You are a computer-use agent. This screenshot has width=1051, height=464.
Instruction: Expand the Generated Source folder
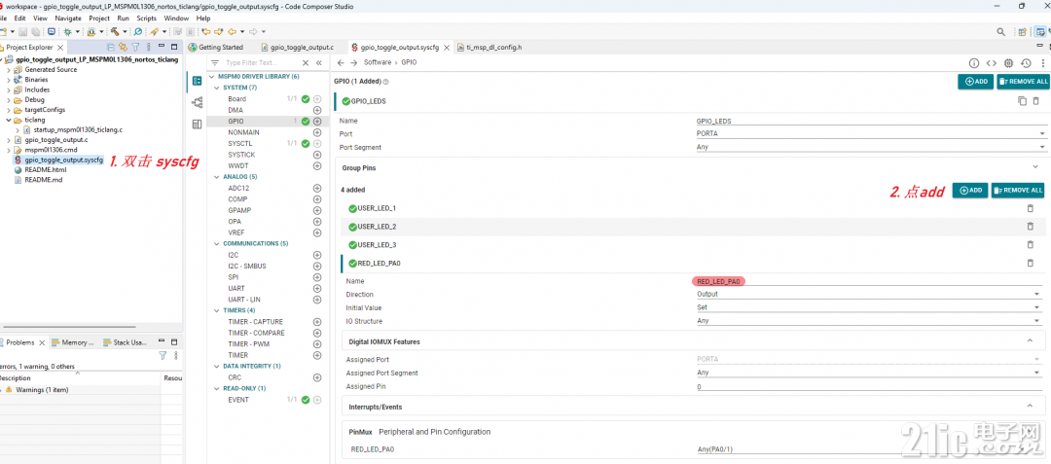tap(9, 70)
